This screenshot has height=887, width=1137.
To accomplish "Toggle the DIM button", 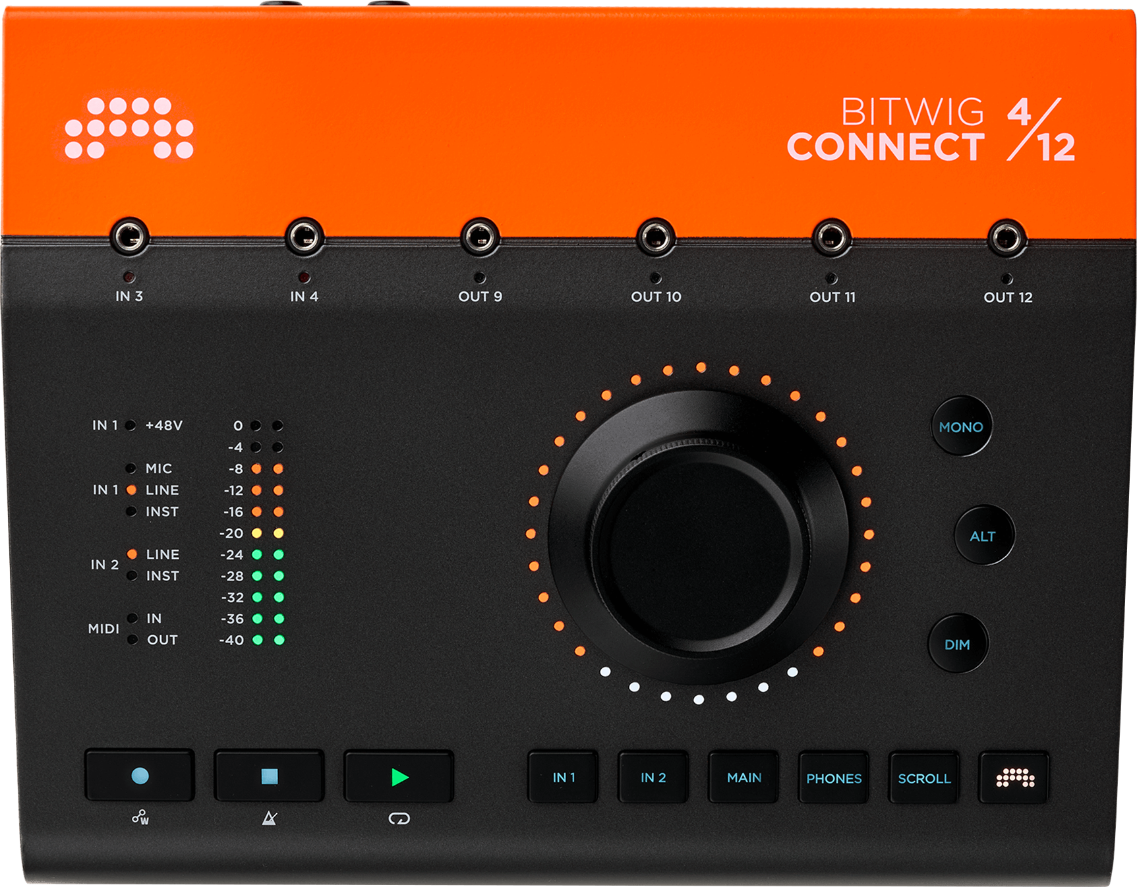I will pos(957,644).
